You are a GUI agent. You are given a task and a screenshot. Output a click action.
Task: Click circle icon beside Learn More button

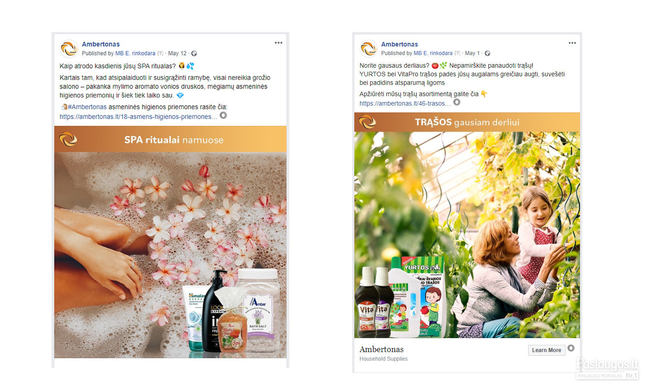(571, 348)
